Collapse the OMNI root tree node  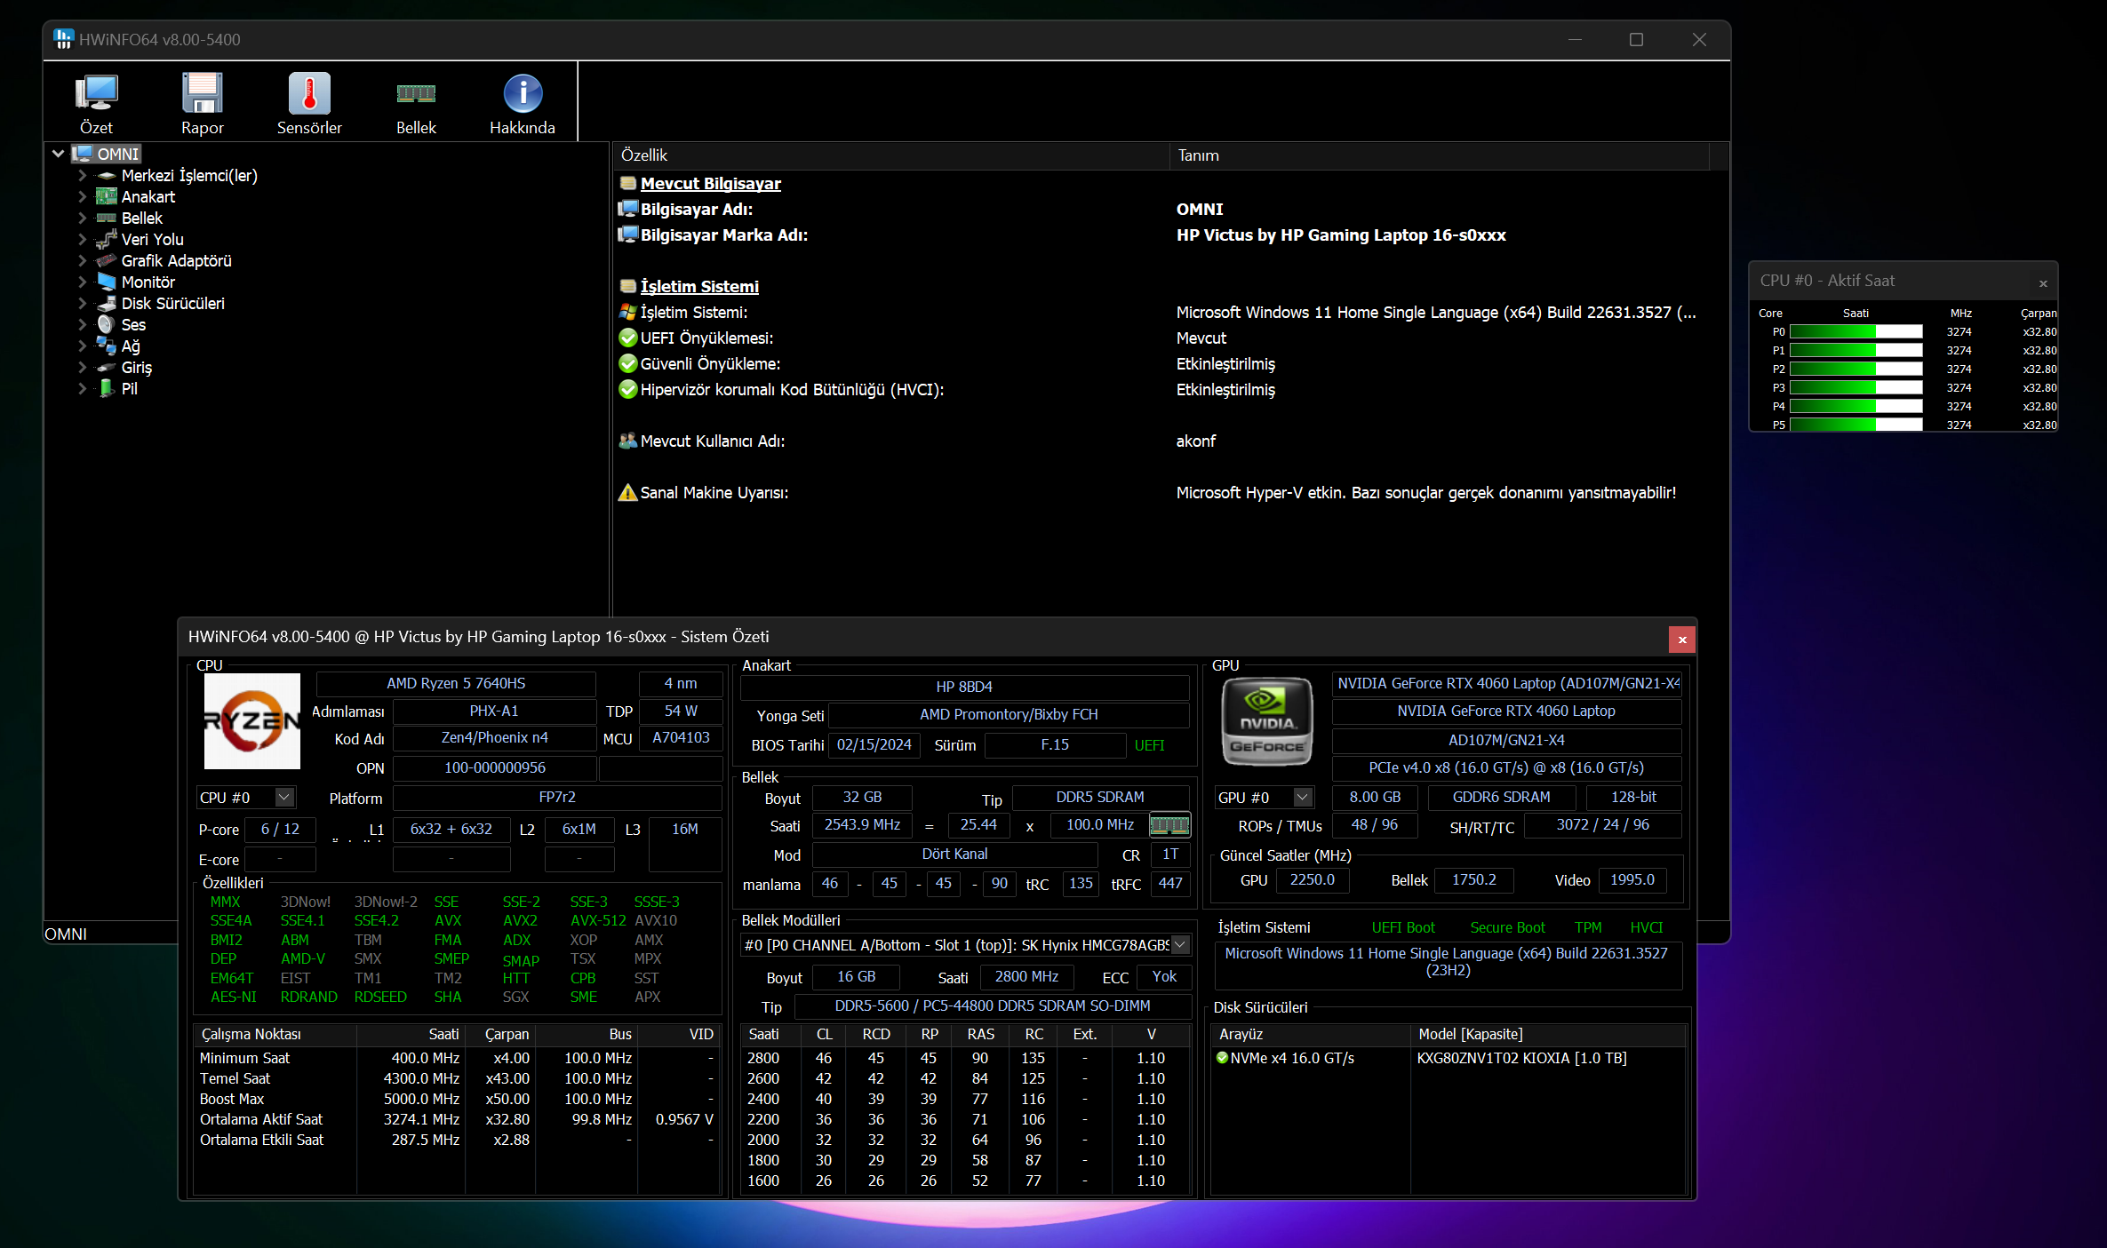59,154
